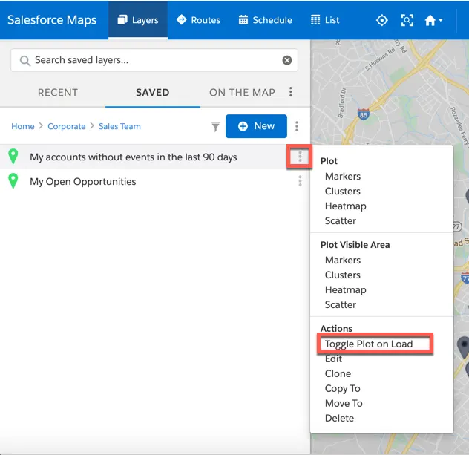
Task: Click the locate-me crosshair icon
Action: point(382,20)
